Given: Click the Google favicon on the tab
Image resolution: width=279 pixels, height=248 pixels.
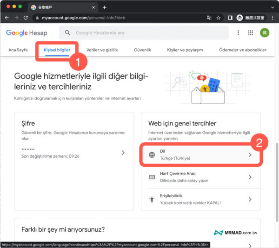Looking at the screenshot, I should click(33, 7).
